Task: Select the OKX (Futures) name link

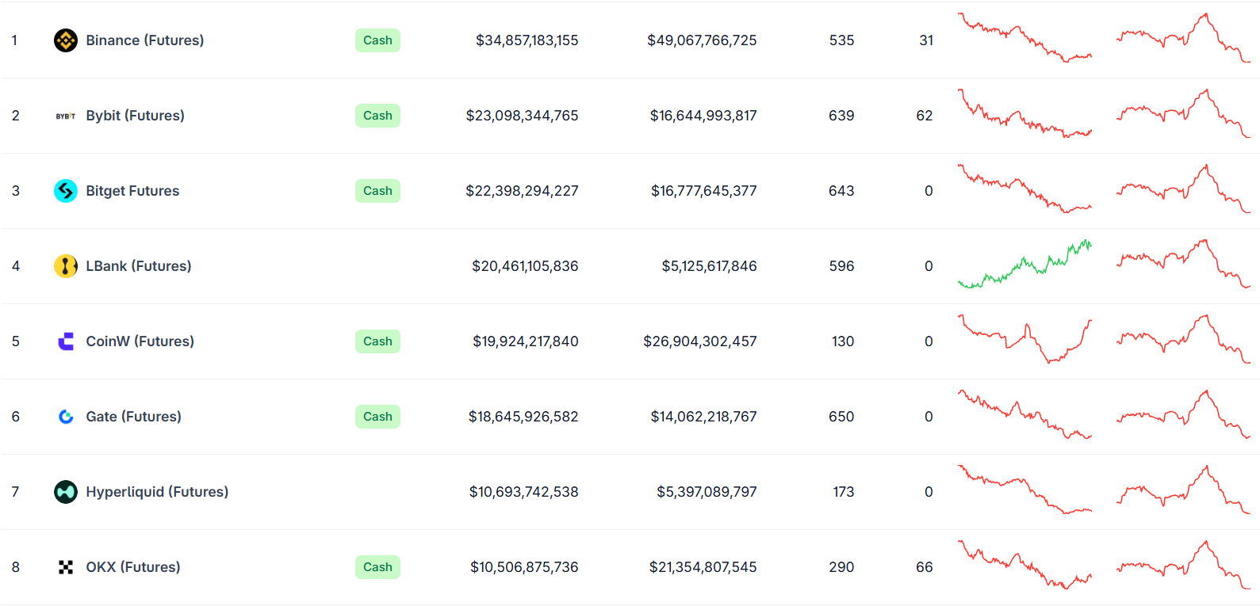Action: pos(133,567)
